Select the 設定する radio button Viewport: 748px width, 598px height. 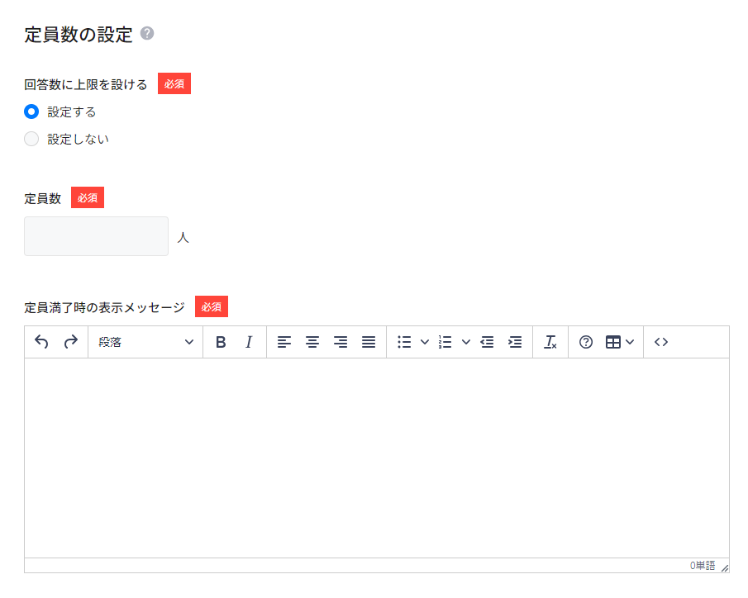(x=31, y=112)
